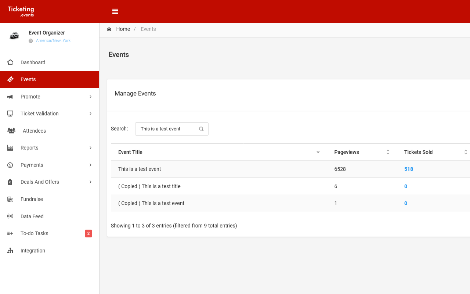Click pageviews value 6528
The height and width of the screenshot is (294, 470).
[340, 169]
